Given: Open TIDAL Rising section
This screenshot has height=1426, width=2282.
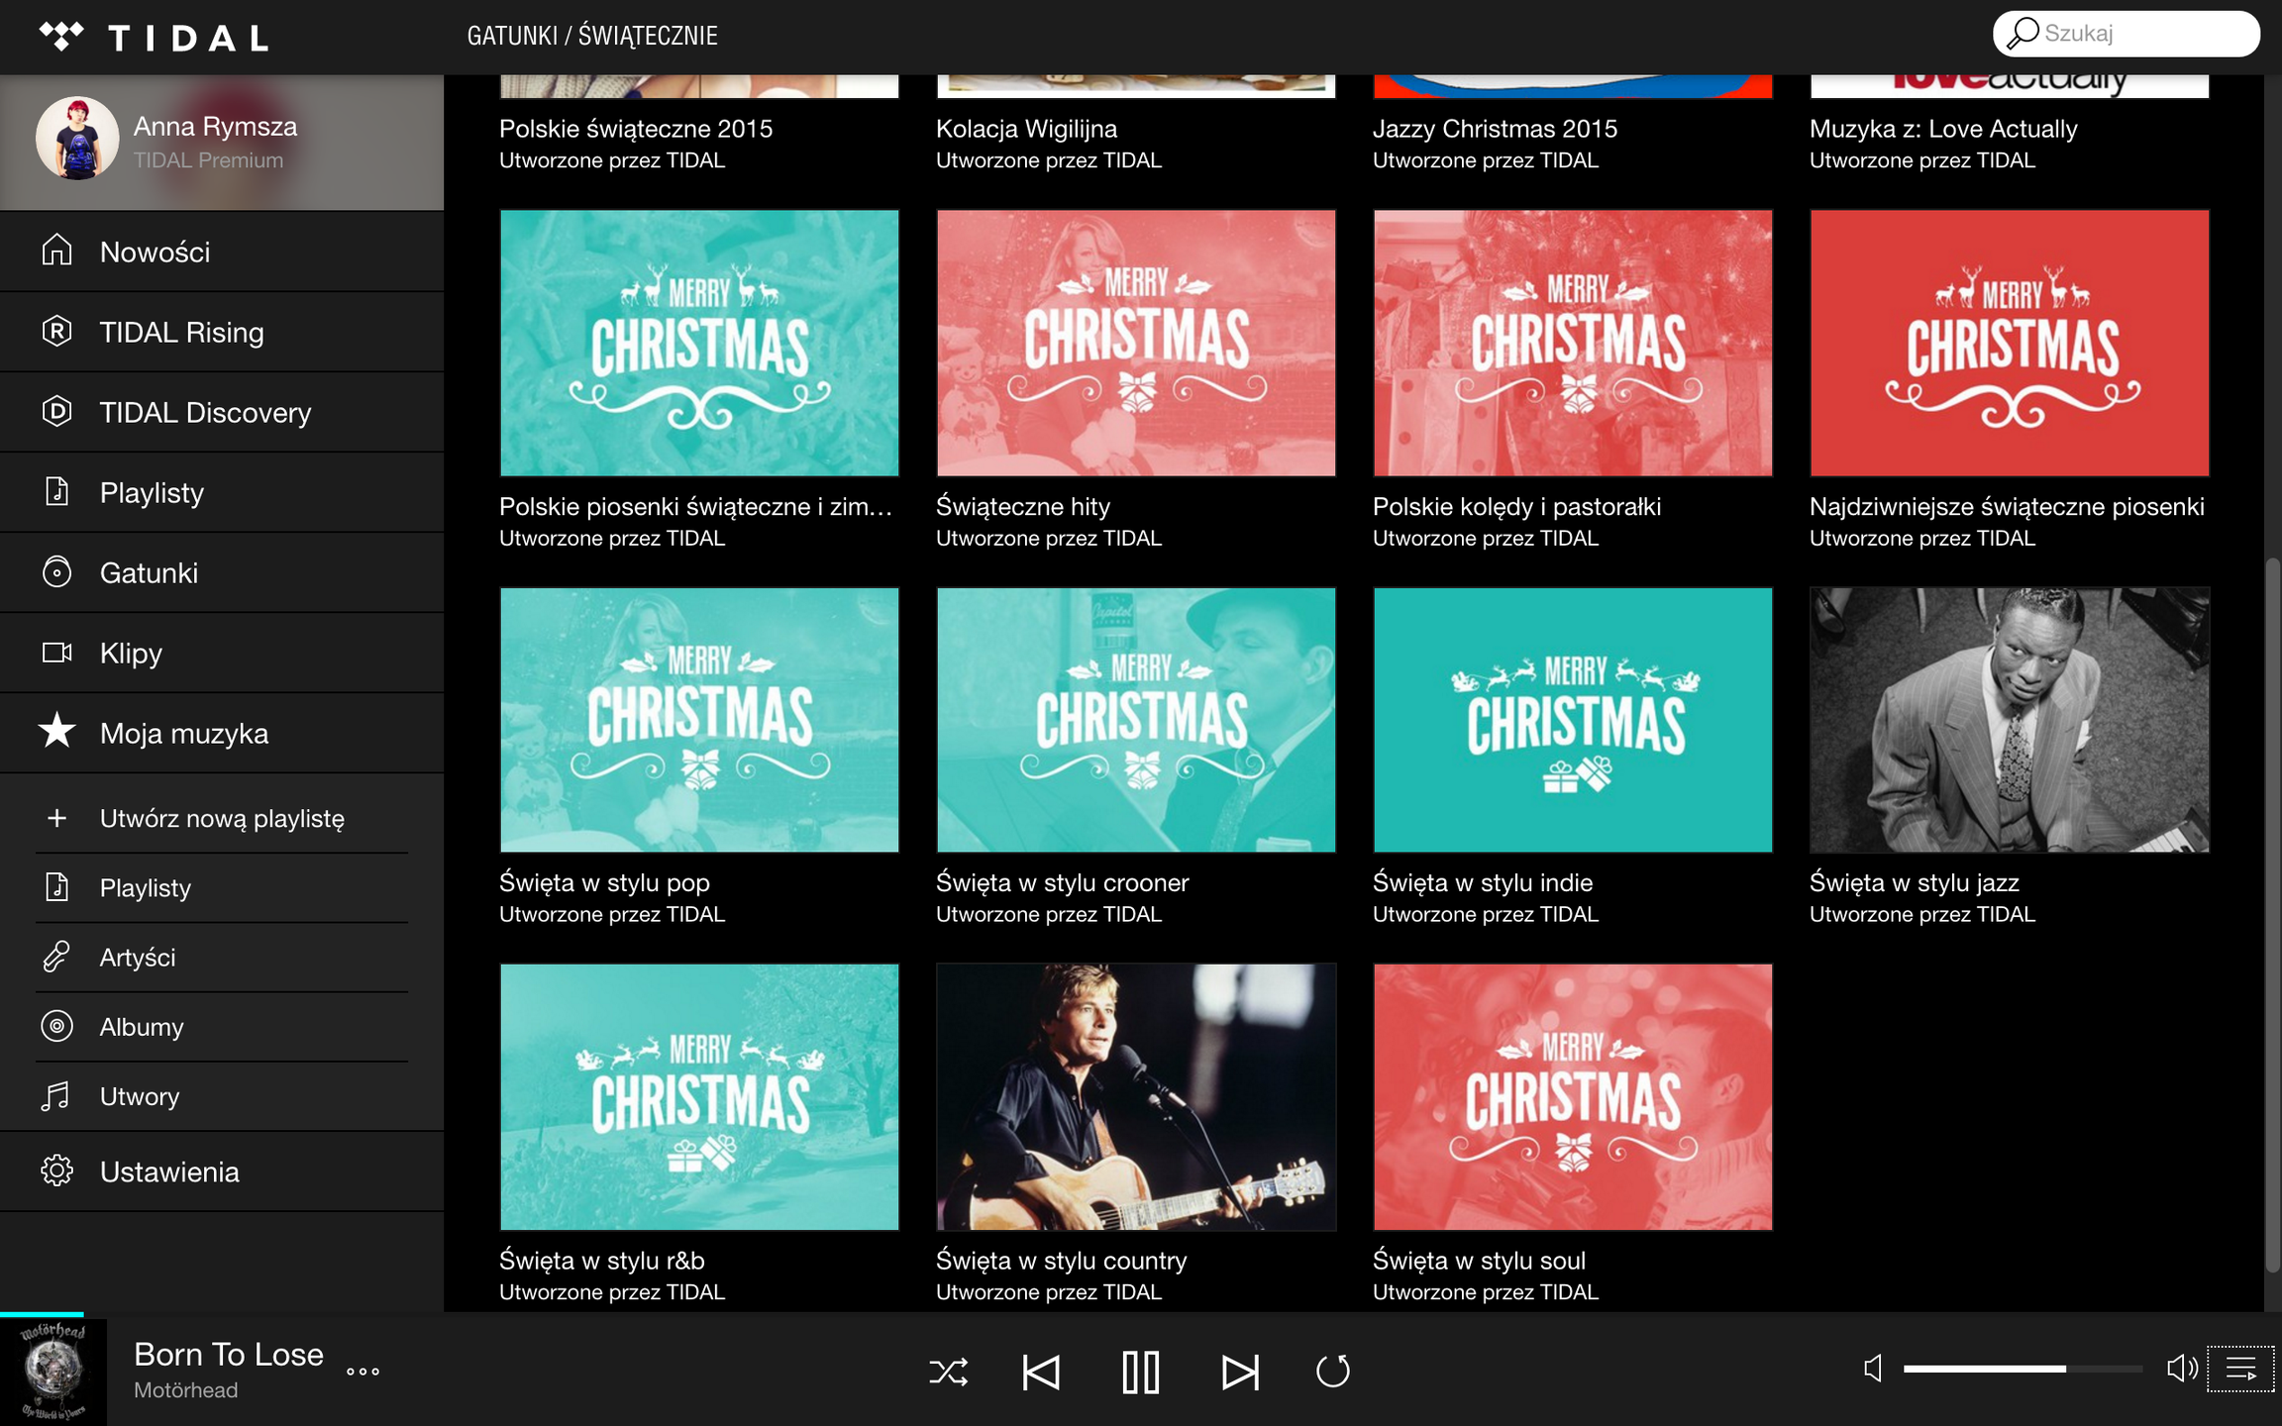Looking at the screenshot, I should (222, 332).
